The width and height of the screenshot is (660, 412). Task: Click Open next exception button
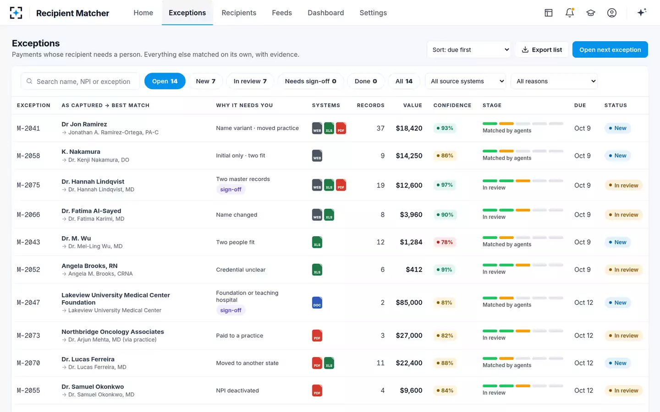610,49
